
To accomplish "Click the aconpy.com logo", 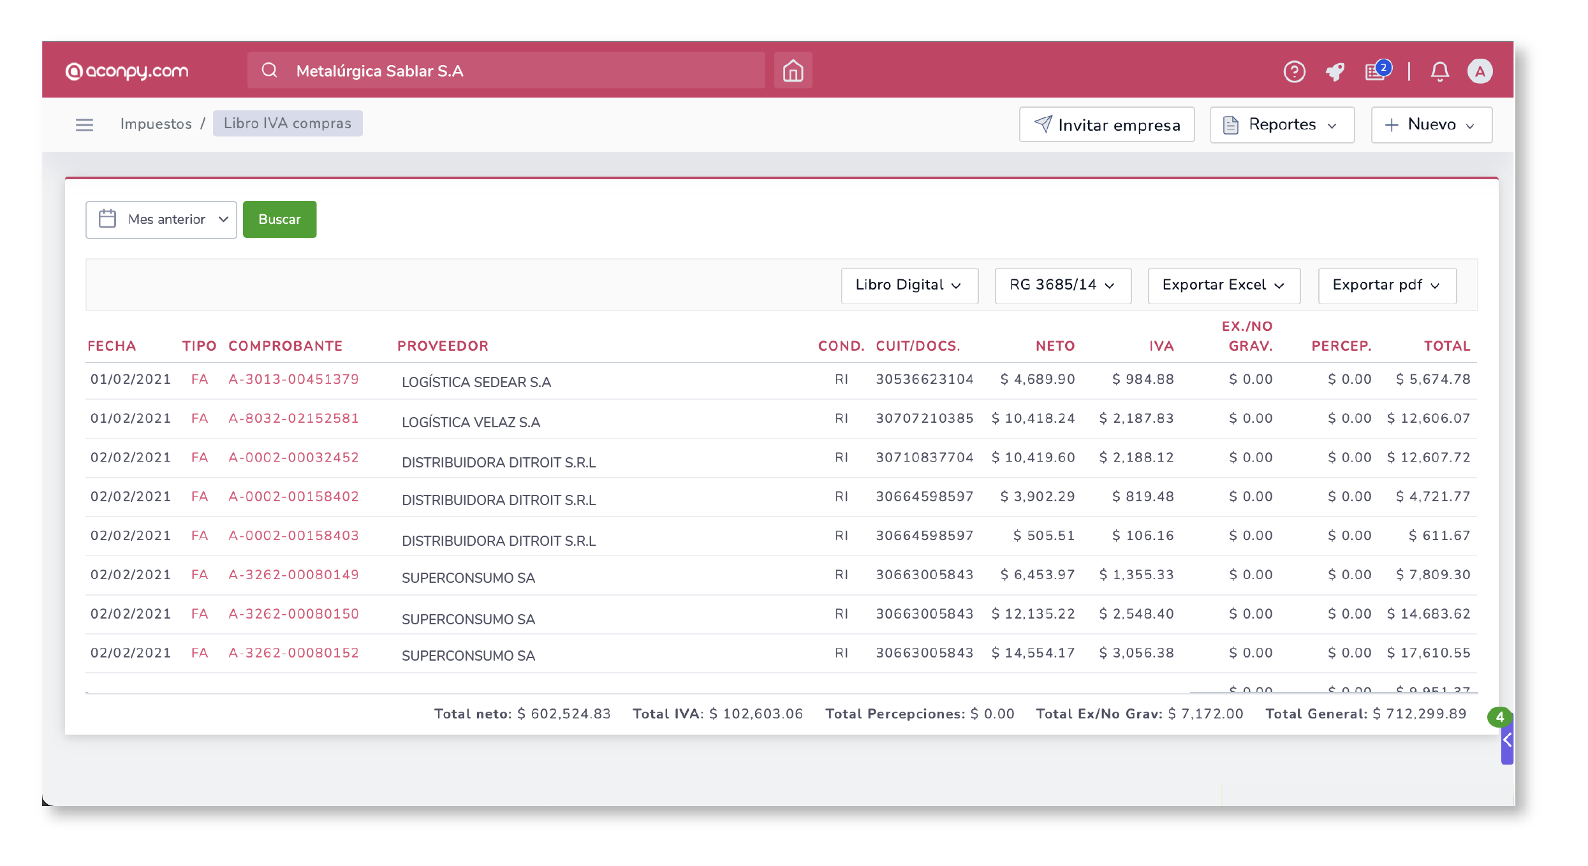I will tap(127, 71).
